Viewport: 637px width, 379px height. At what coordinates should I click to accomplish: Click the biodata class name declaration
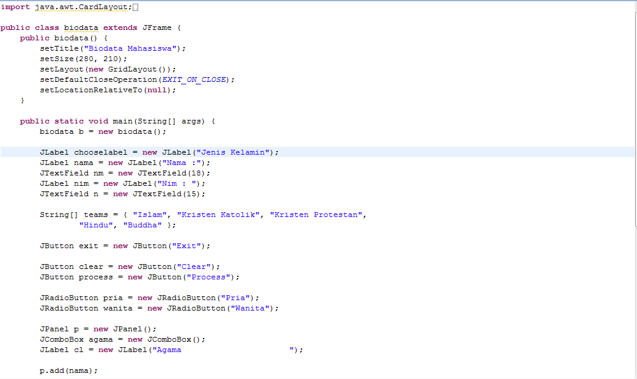coord(80,27)
